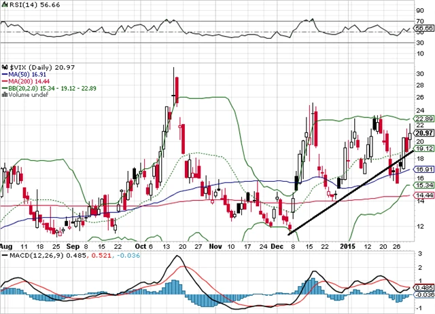435x314 pixels.
Task: Click the RSI 56.66 value tag
Action: 424,28
